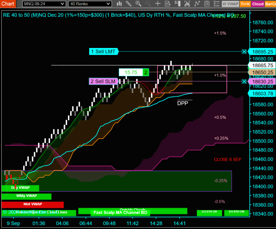Click the 18650.25 entry price marker
This screenshot has width=276, height=229.
(262, 72)
